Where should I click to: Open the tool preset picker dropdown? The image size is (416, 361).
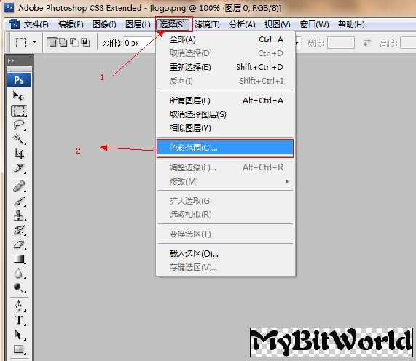point(34,43)
